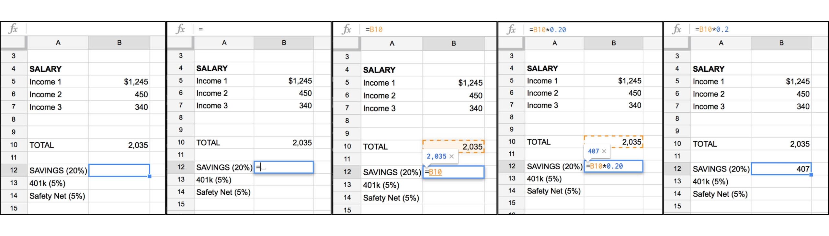Select the "Safety Net (5%)" cell in the first spreadsheet
The height and width of the screenshot is (236, 829).
(x=57, y=196)
